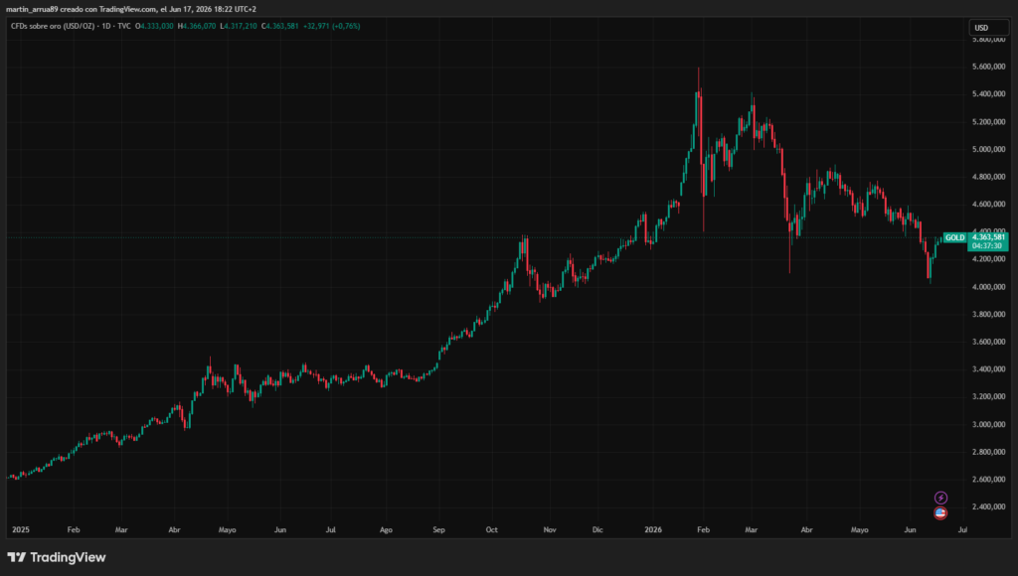1018x576 pixels.
Task: Click the GOLD symbol label
Action: [954, 237]
